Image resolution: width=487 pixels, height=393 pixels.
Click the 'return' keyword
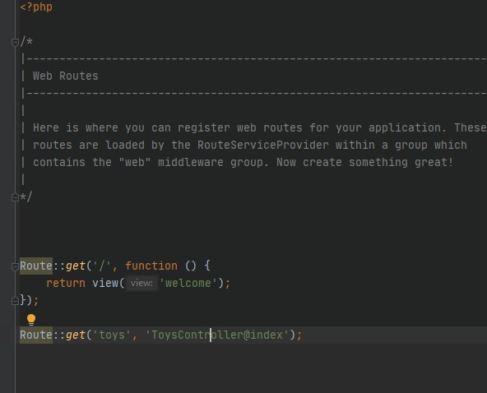(66, 283)
